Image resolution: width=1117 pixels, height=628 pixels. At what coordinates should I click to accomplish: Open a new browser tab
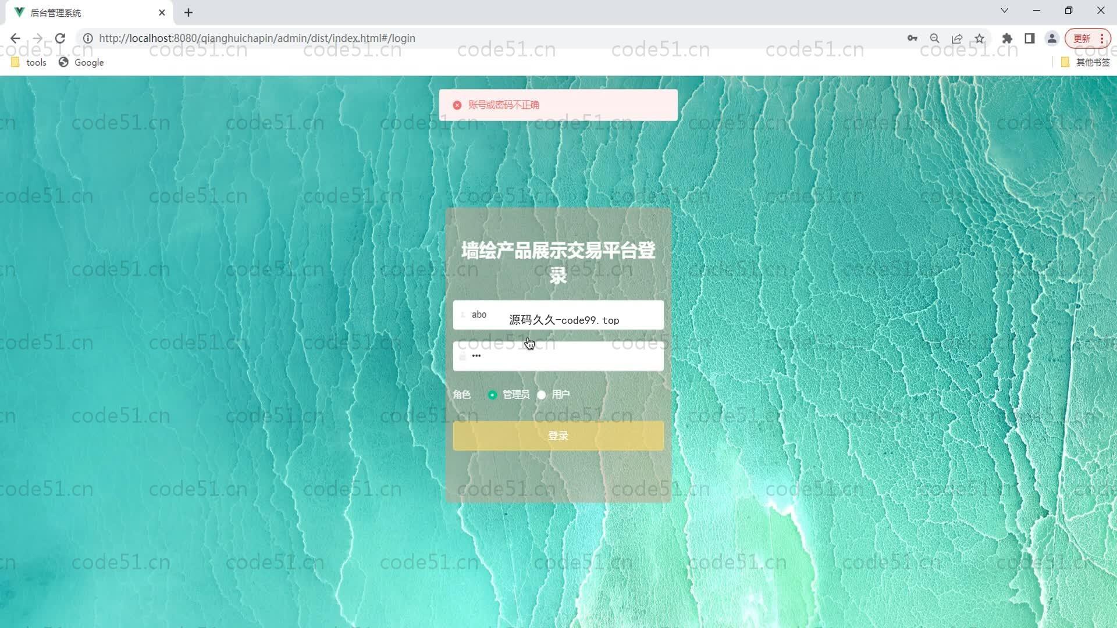[188, 12]
